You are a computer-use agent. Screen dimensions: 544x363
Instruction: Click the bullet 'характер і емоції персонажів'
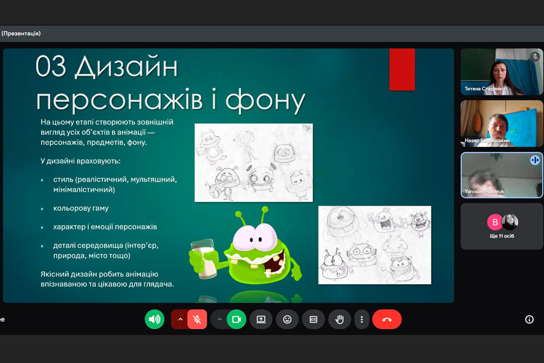[105, 227]
